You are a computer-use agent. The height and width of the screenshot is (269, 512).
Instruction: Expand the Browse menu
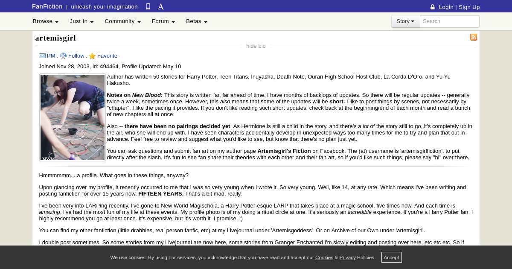(46, 21)
